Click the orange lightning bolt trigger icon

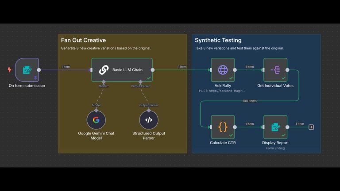(10, 70)
